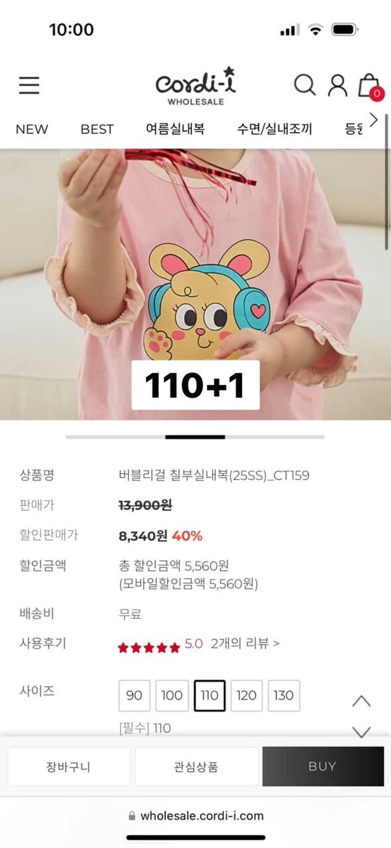Screen dimensions: 391x848
Task: Open the 2개의 리뷰 reviews link
Action: [x=245, y=643]
